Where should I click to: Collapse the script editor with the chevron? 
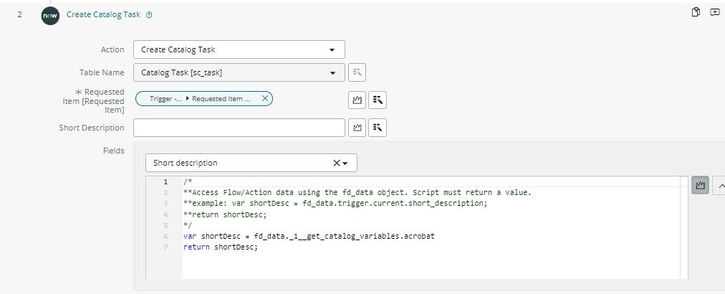point(720,185)
